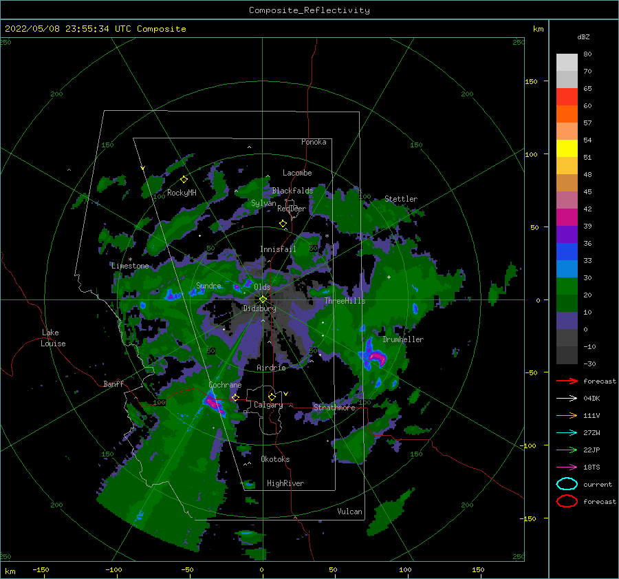The width and height of the screenshot is (619, 579).
Task: Click the Okotoks city label
Action: point(275,459)
